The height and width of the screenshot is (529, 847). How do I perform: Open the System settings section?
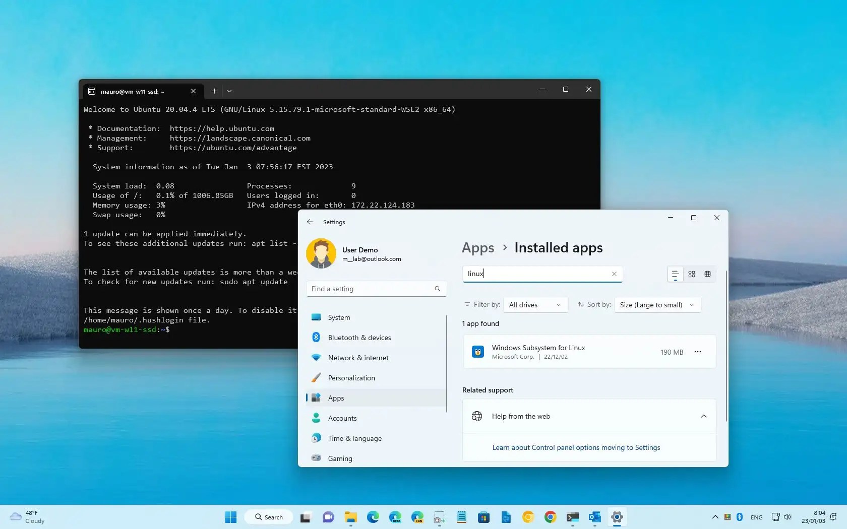point(339,317)
